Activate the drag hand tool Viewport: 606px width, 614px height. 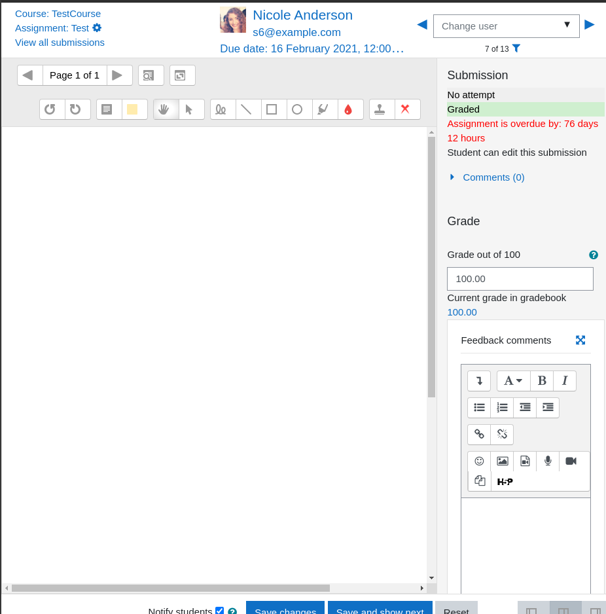166,109
